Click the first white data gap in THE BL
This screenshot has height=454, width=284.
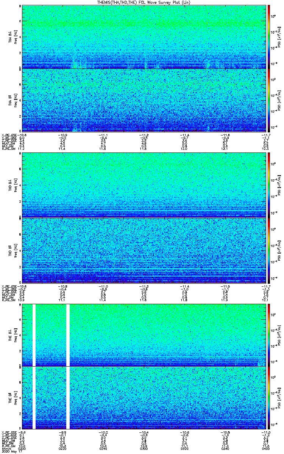[34, 335]
